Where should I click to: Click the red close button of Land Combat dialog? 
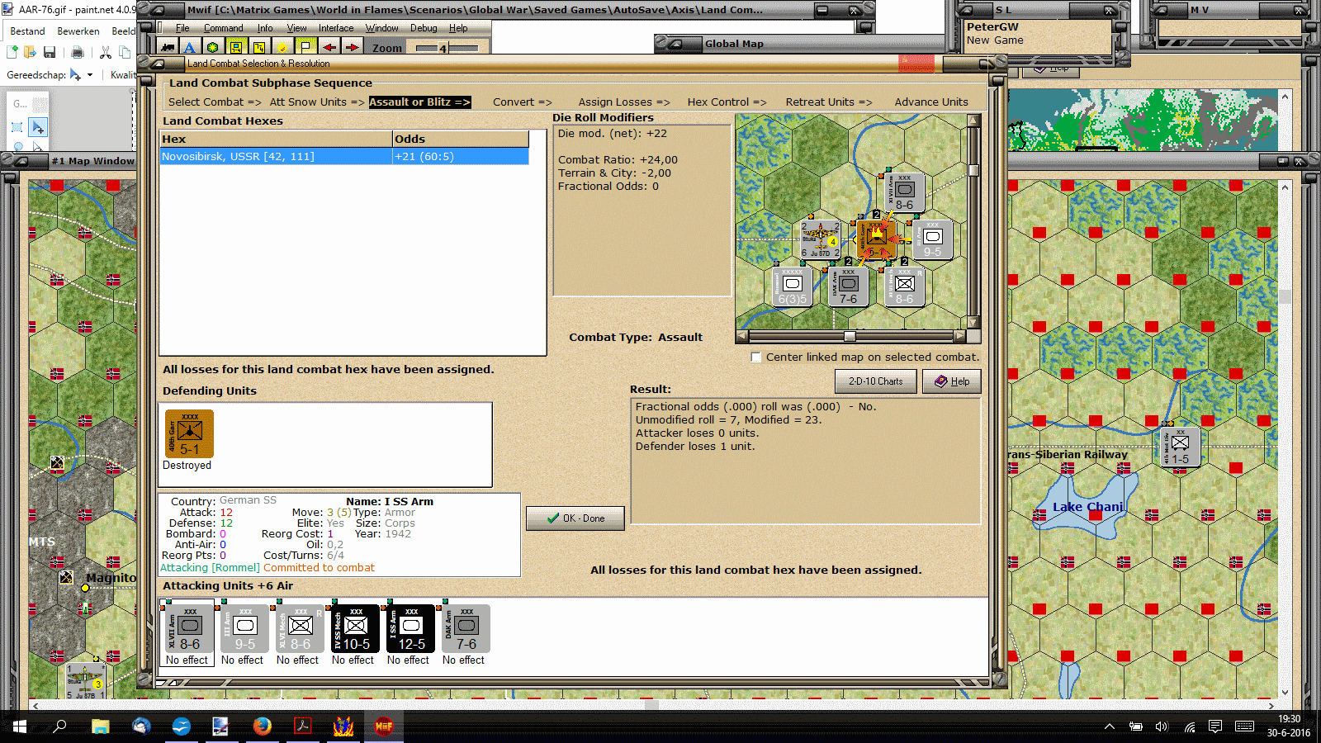tap(916, 64)
